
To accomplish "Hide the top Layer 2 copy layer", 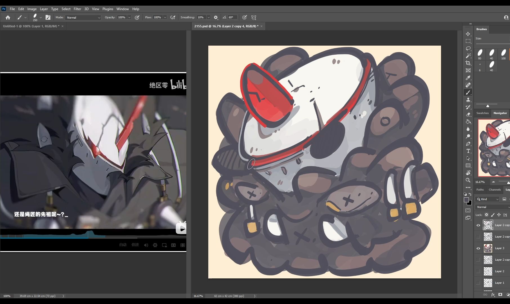I will [x=478, y=225].
